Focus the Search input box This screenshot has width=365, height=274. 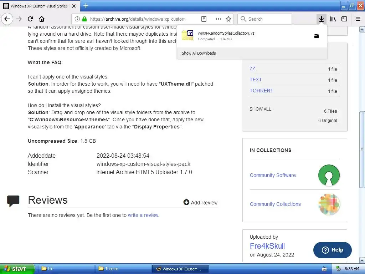265,19
